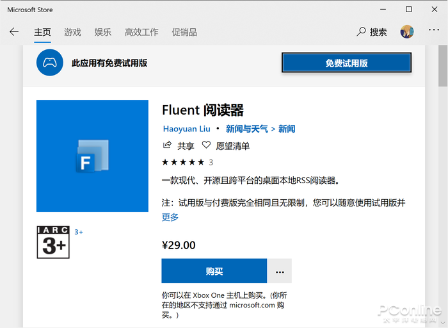
Task: Close the Microsoft Store window
Action: [x=435, y=10]
